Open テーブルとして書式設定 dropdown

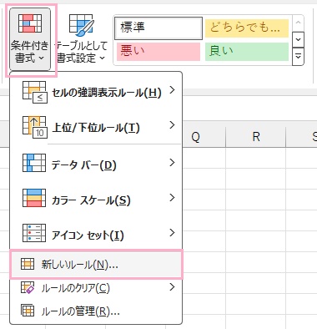(x=81, y=39)
